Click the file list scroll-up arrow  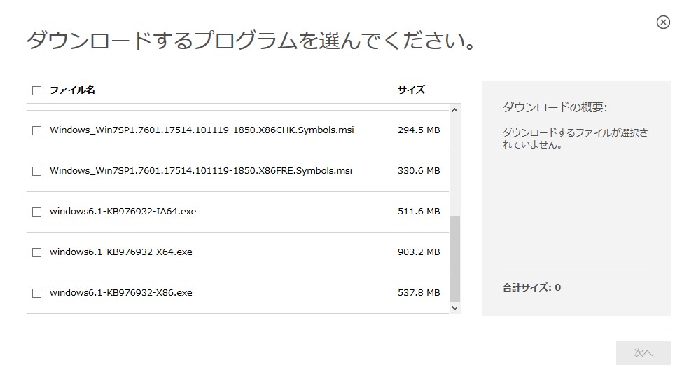(455, 110)
